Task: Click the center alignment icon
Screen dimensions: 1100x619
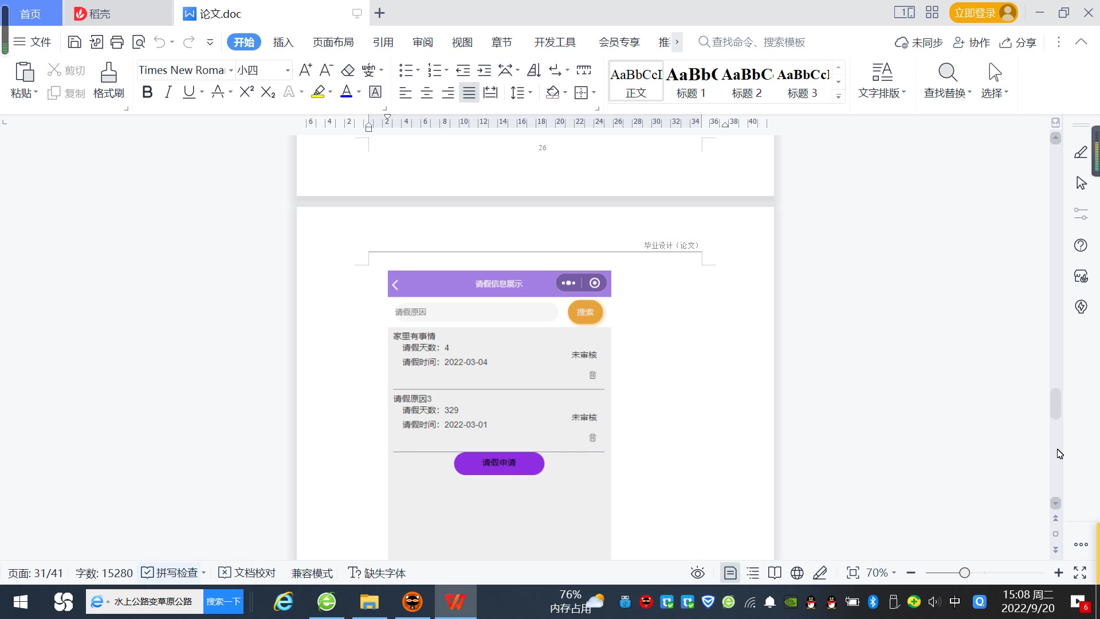Action: pyautogui.click(x=427, y=92)
